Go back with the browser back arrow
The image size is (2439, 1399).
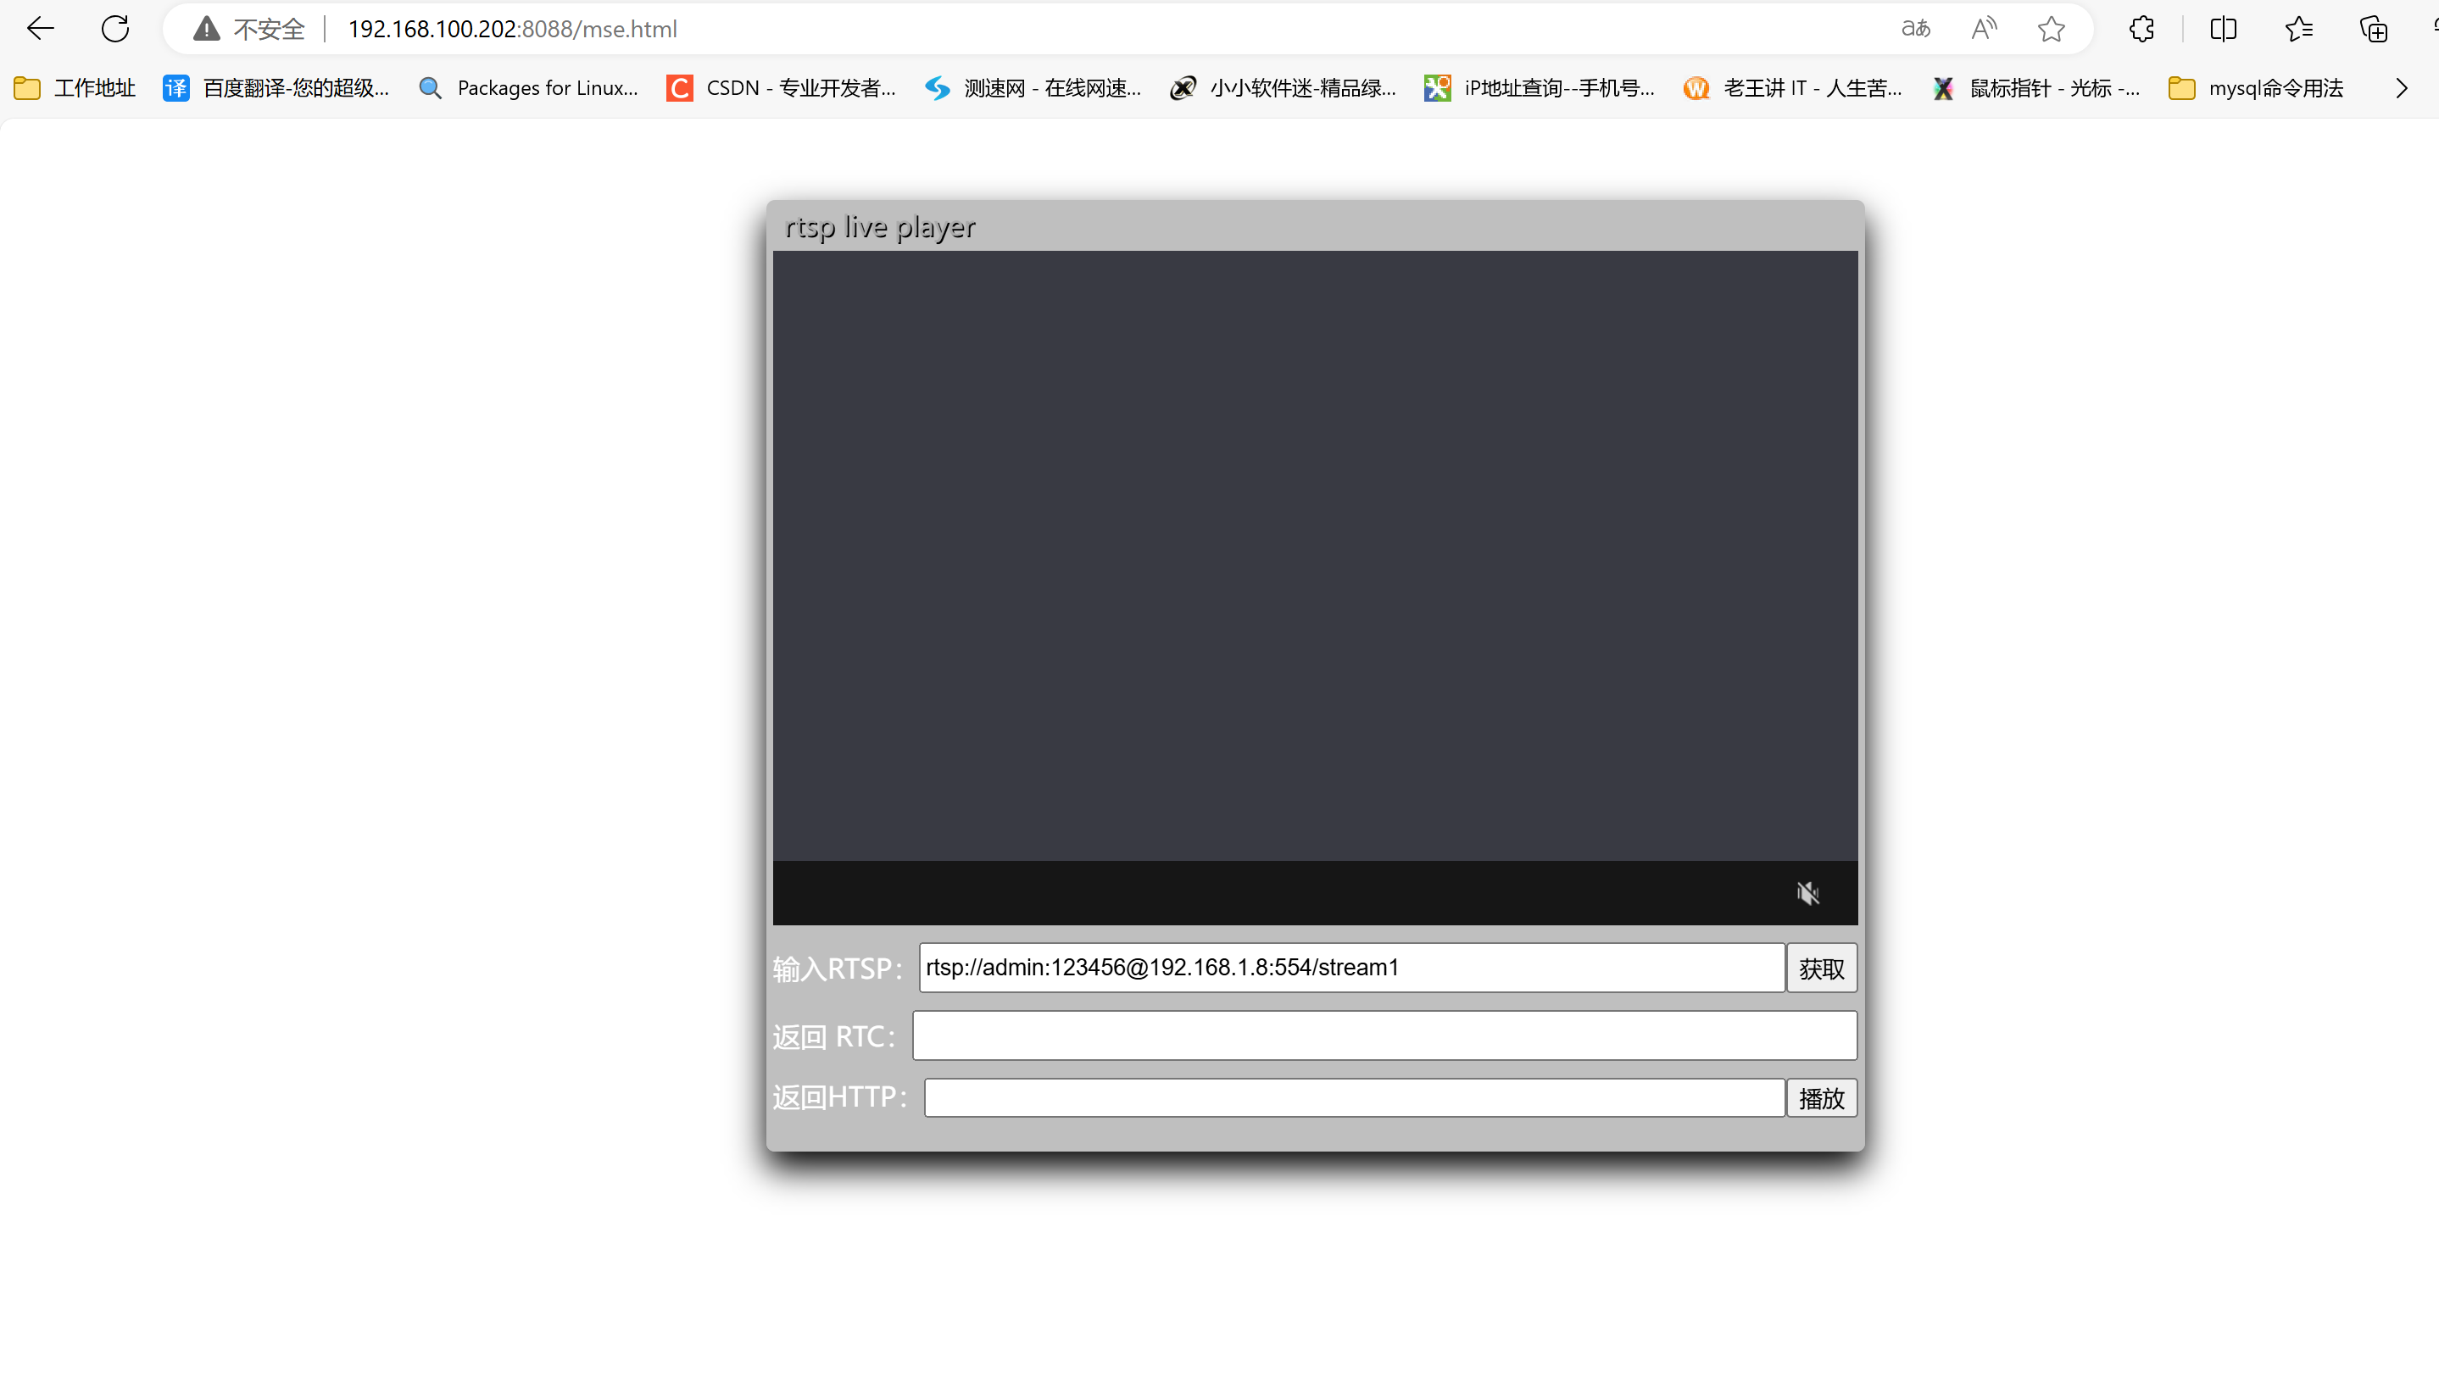(x=41, y=29)
